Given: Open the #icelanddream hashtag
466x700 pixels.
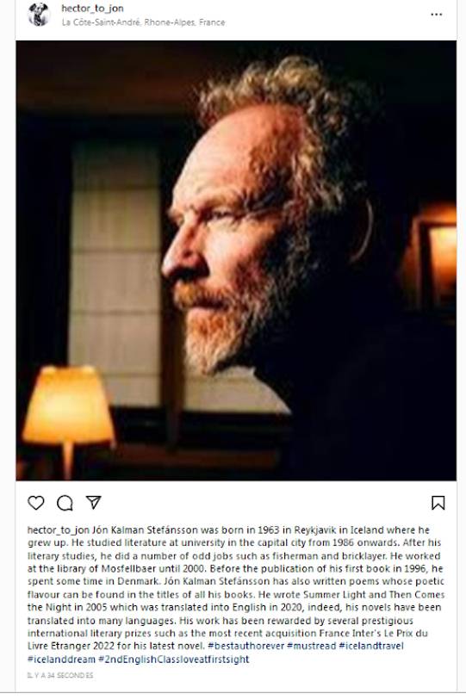Looking at the screenshot, I should click(x=62, y=659).
